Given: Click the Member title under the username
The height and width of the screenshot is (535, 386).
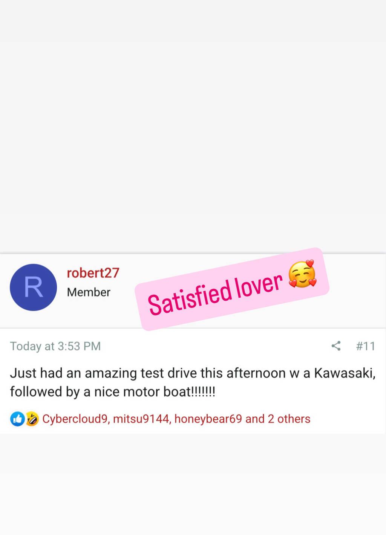Looking at the screenshot, I should pos(89,292).
